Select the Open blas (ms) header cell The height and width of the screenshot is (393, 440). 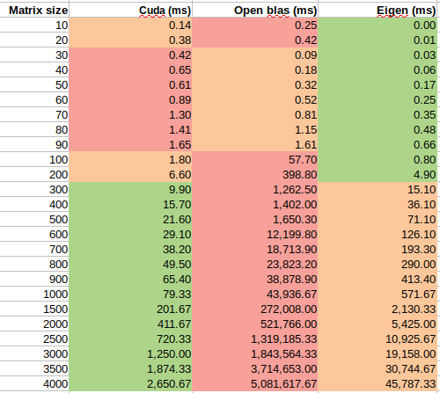click(255, 11)
